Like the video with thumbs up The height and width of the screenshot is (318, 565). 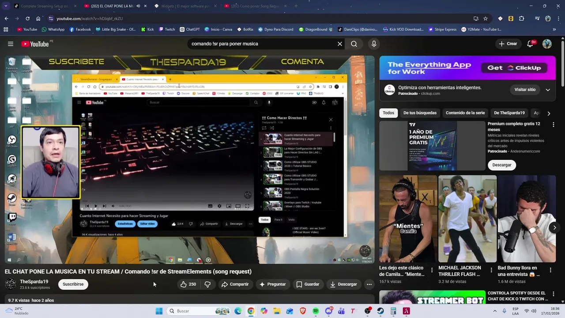188,284
